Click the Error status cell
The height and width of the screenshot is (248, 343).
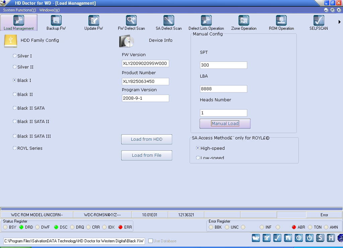324,215
